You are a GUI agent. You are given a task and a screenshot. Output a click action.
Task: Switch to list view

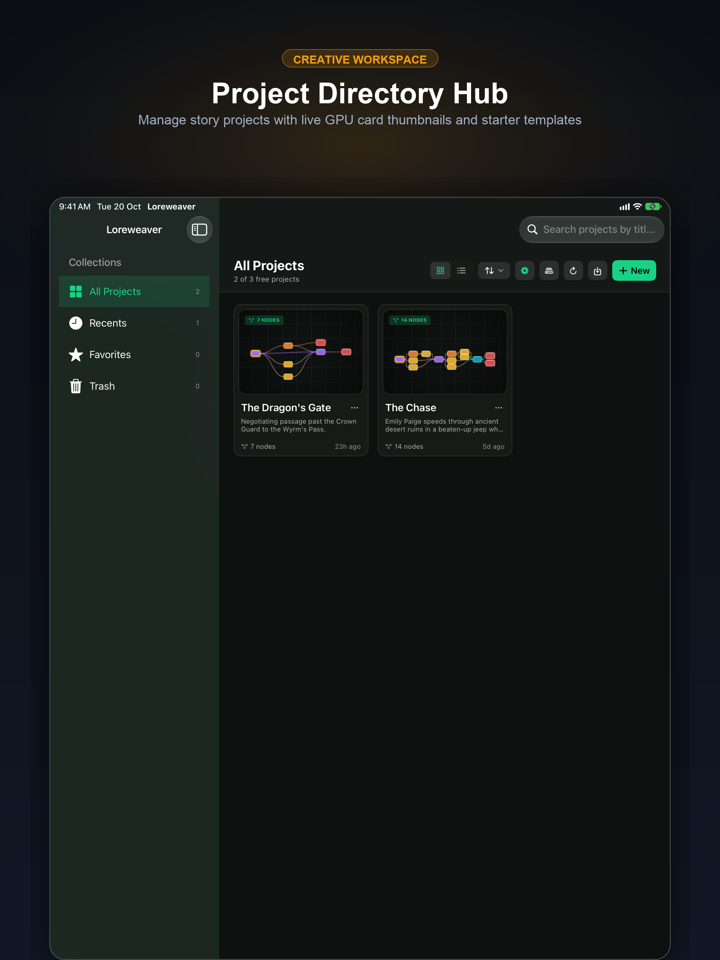click(461, 271)
